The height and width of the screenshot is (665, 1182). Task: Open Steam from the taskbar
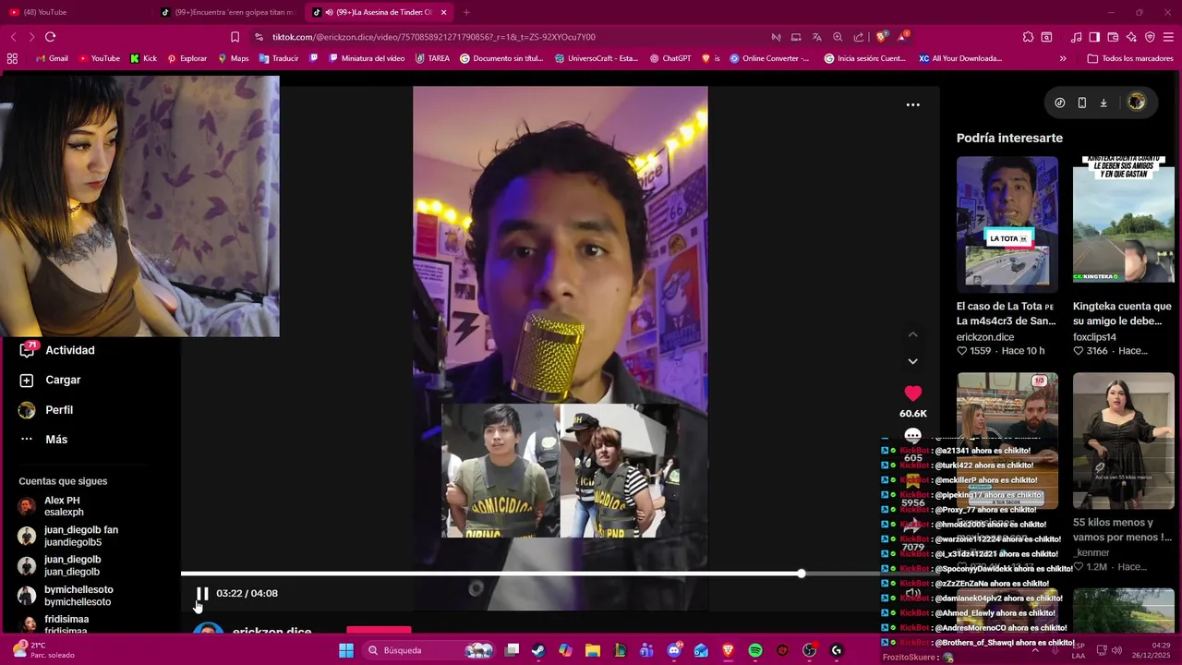[538, 650]
